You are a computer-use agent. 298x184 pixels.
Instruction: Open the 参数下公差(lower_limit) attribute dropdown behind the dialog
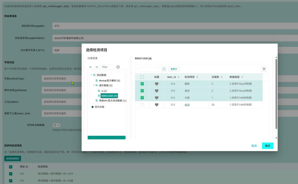click(62, 113)
